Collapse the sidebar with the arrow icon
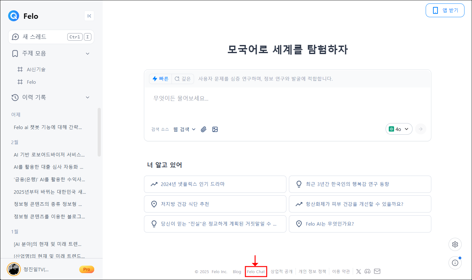The image size is (472, 280). [89, 16]
